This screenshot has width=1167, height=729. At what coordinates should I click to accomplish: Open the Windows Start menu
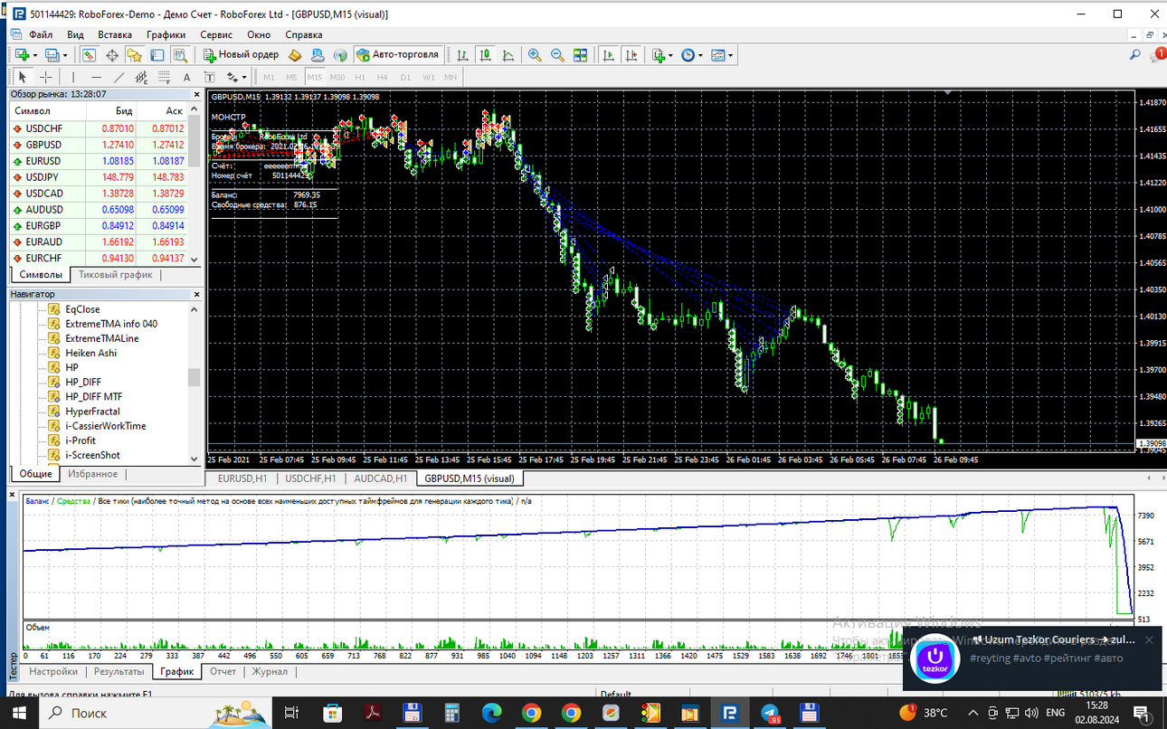point(18,713)
